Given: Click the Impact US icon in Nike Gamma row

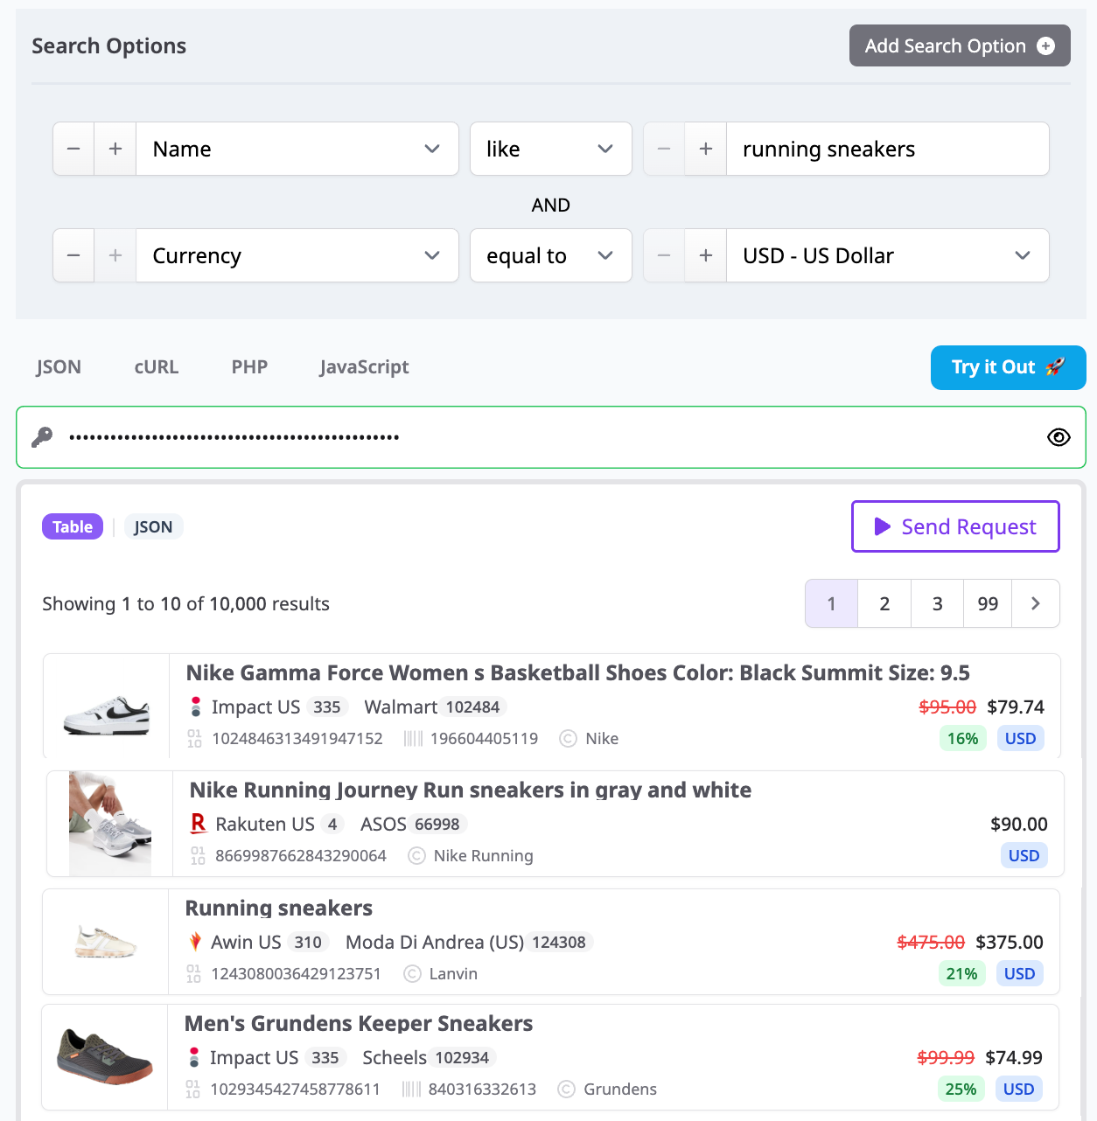Looking at the screenshot, I should pos(196,707).
